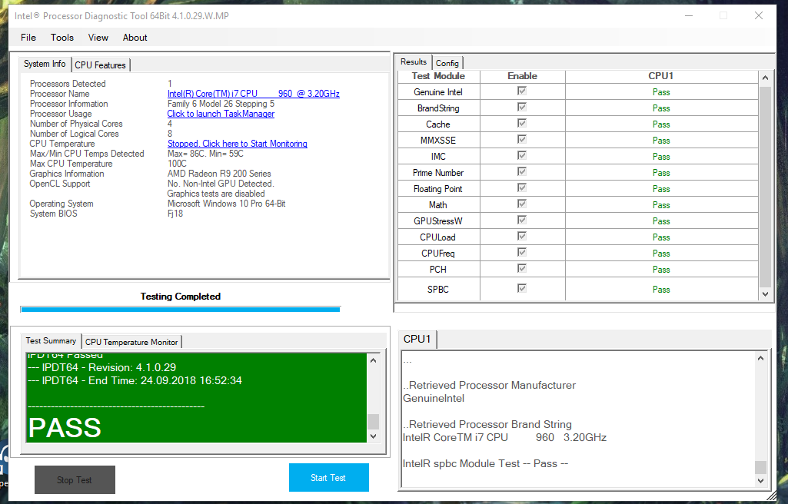The image size is (788, 504).
Task: Switch to the CPU Features tab
Action: pyautogui.click(x=101, y=65)
